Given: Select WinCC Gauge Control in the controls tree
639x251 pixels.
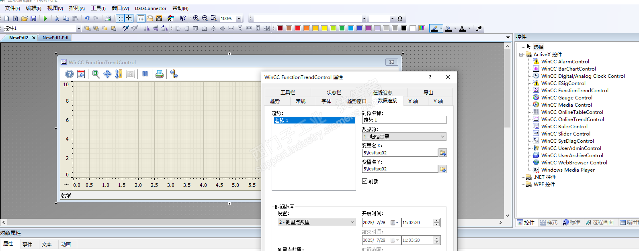Looking at the screenshot, I should 567,98.
